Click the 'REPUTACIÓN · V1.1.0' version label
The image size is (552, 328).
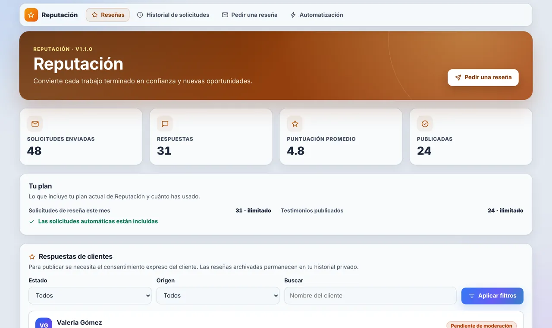tap(63, 49)
